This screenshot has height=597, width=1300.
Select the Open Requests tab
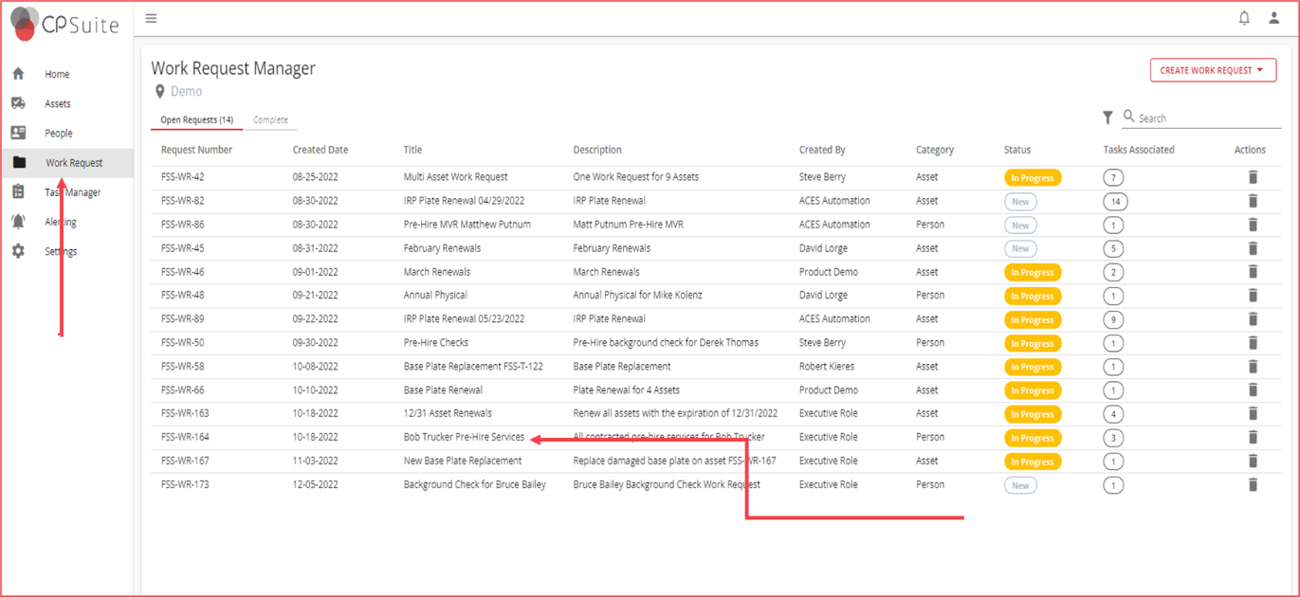click(x=195, y=119)
